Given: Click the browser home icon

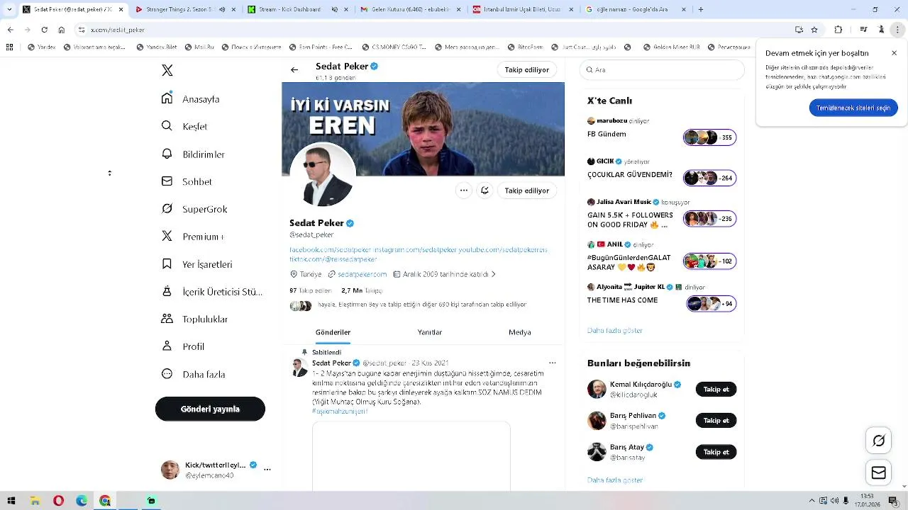Looking at the screenshot, I should [62, 30].
